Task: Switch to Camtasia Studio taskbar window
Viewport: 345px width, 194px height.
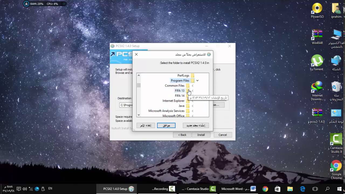Action: [x=199, y=189]
